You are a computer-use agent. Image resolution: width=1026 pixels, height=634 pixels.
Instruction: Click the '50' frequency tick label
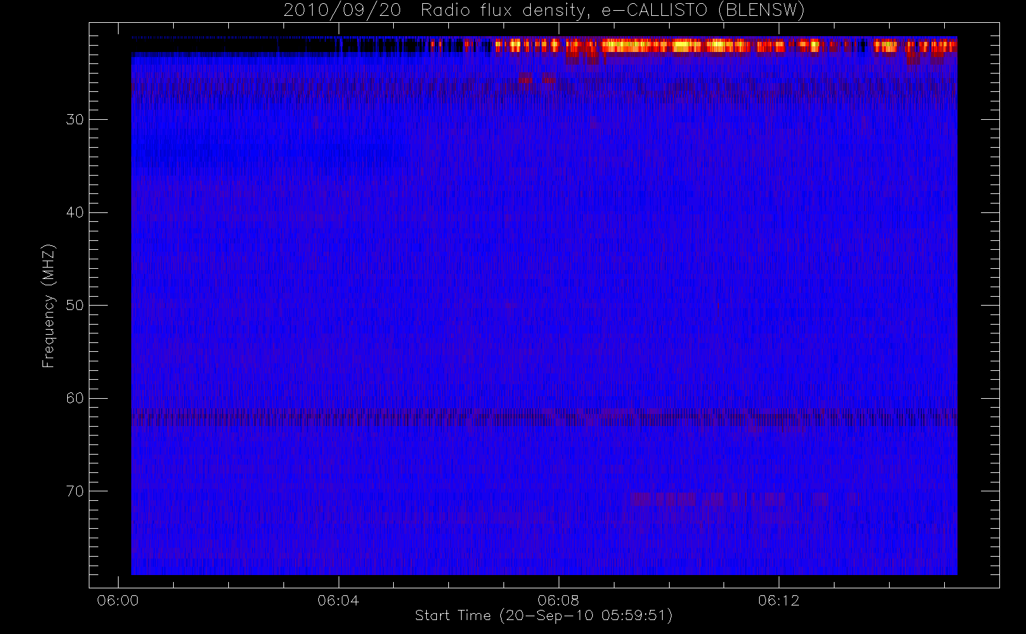[x=75, y=305]
